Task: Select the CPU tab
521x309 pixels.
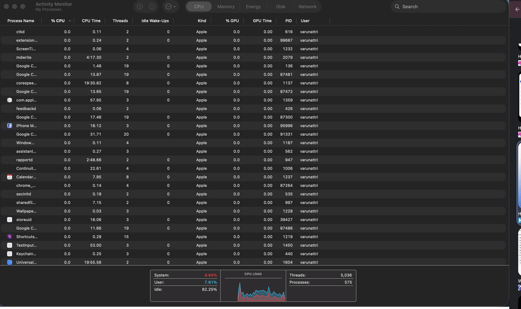Action: pyautogui.click(x=199, y=7)
